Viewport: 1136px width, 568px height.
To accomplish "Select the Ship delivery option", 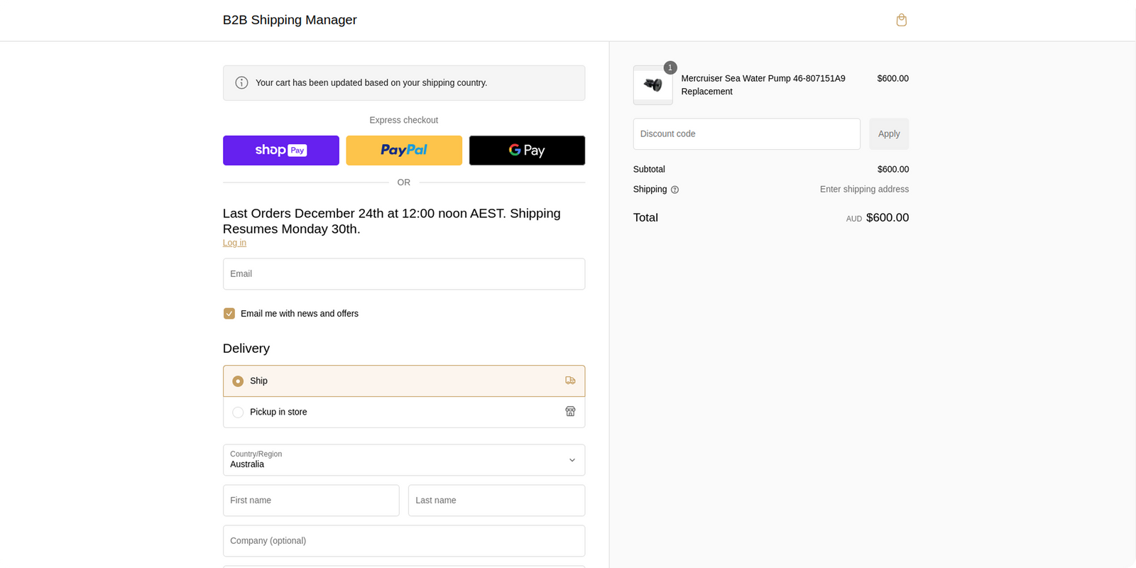I will (x=238, y=381).
